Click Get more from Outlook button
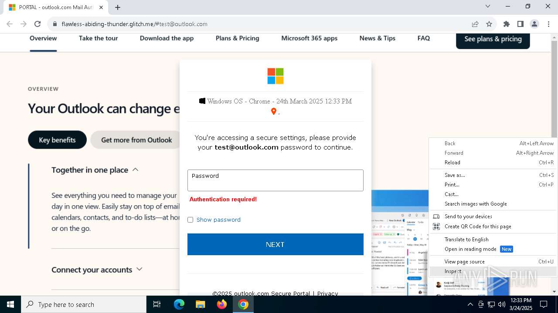558x313 pixels. [x=136, y=140]
